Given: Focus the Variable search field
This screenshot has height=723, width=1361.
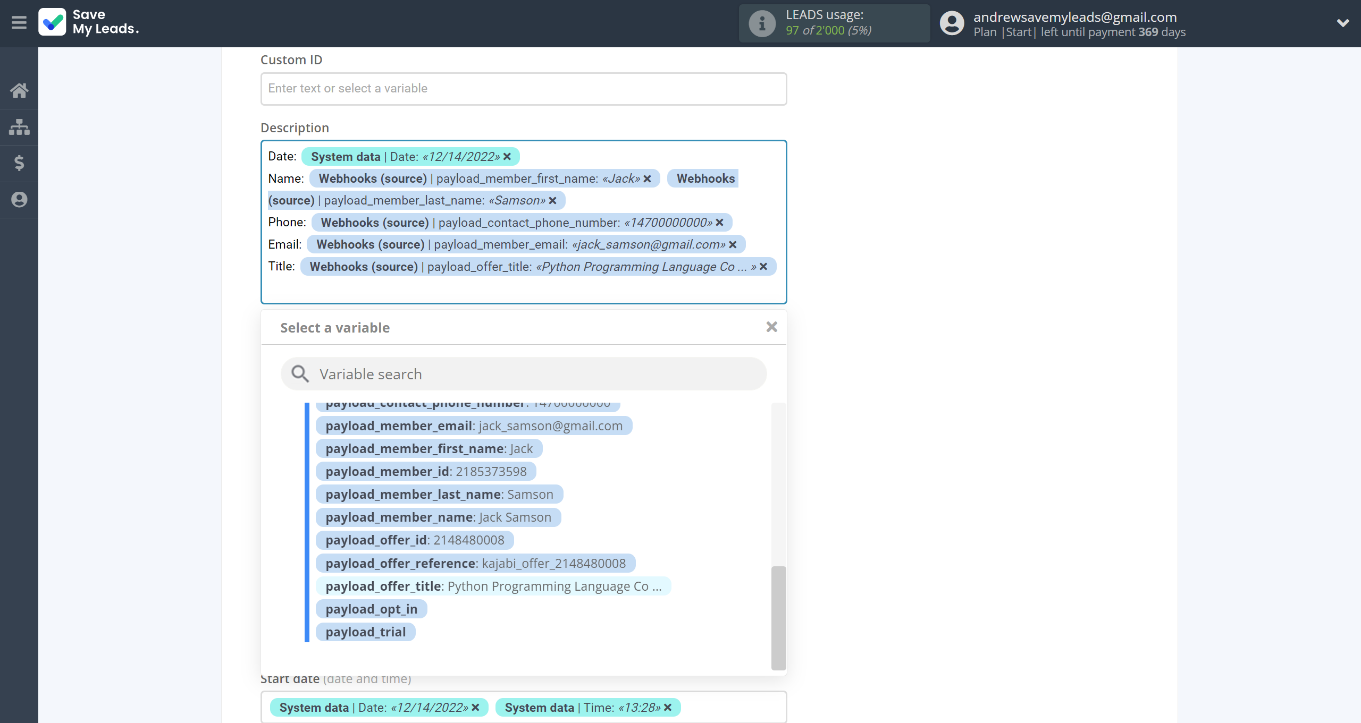Looking at the screenshot, I should (524, 374).
